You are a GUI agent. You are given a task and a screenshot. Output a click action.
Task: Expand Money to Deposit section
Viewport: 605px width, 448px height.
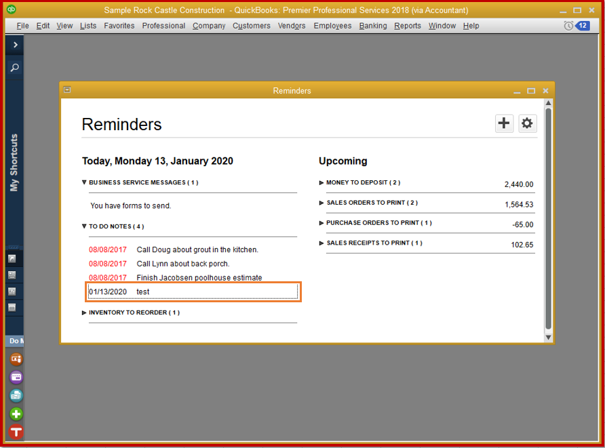321,183
